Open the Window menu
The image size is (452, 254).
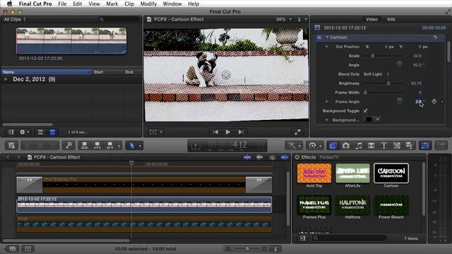(x=172, y=4)
